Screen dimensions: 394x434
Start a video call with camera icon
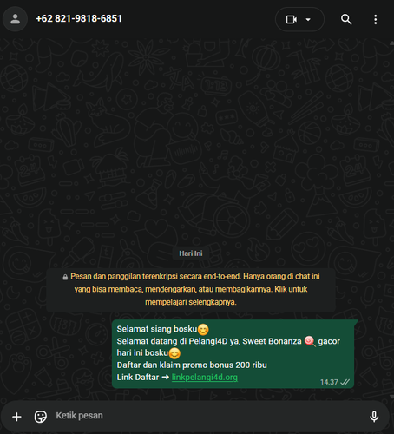(x=292, y=19)
